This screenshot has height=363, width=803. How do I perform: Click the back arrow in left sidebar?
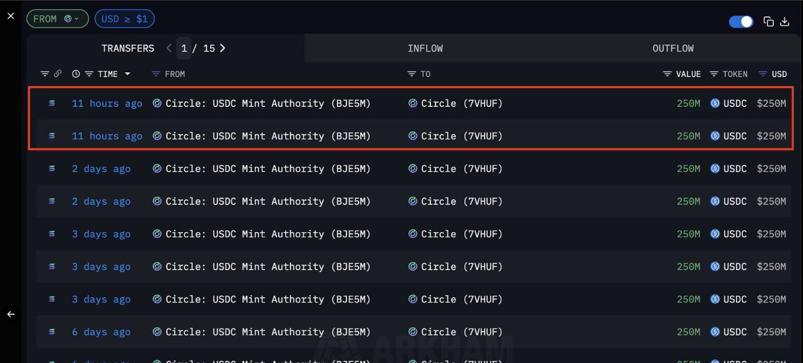(11, 314)
